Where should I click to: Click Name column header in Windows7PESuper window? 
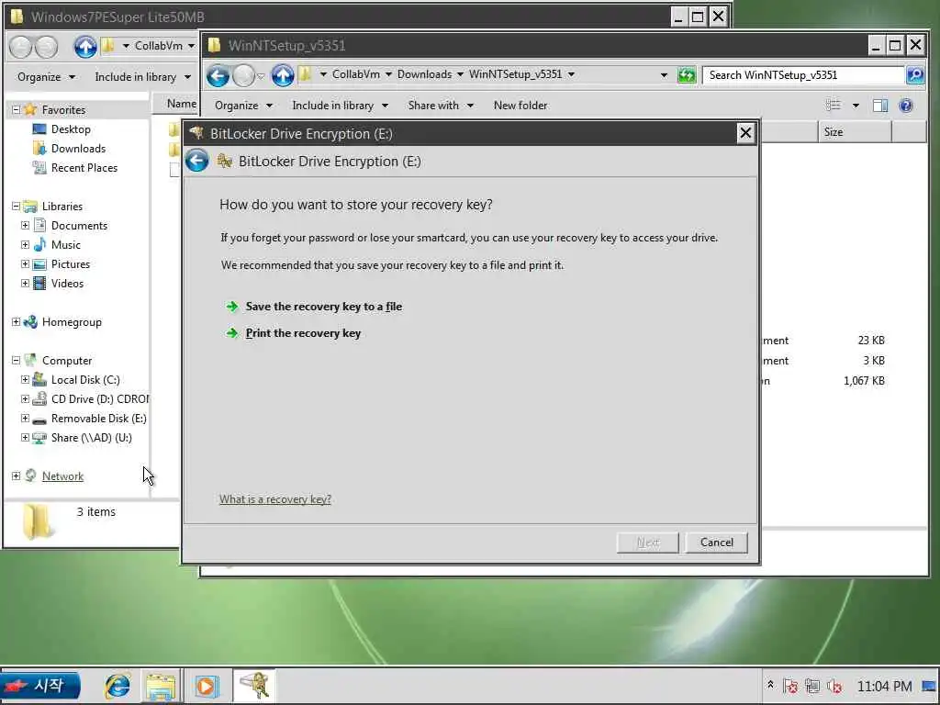(x=181, y=103)
